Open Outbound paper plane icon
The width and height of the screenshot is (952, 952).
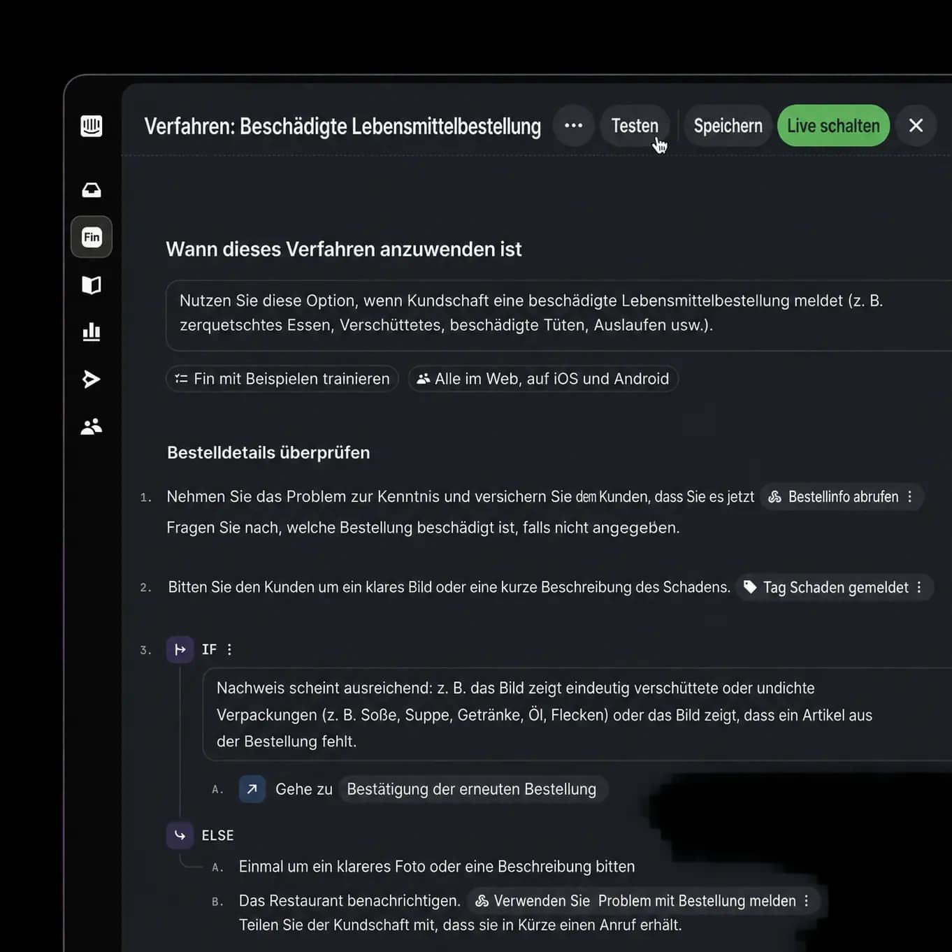point(92,379)
